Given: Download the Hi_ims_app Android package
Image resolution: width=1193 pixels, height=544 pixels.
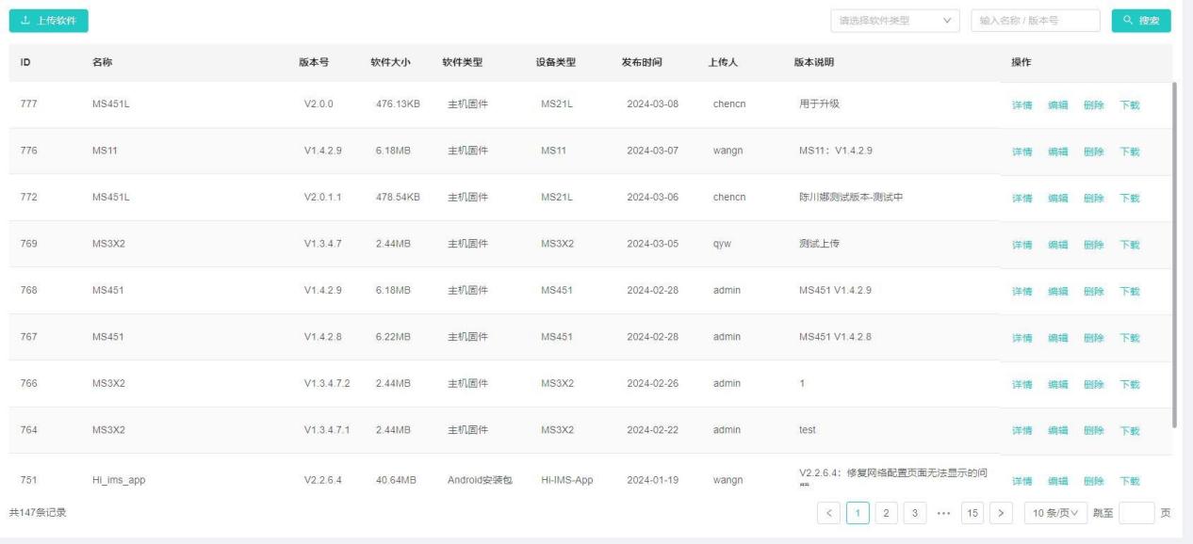Looking at the screenshot, I should point(1129,481).
